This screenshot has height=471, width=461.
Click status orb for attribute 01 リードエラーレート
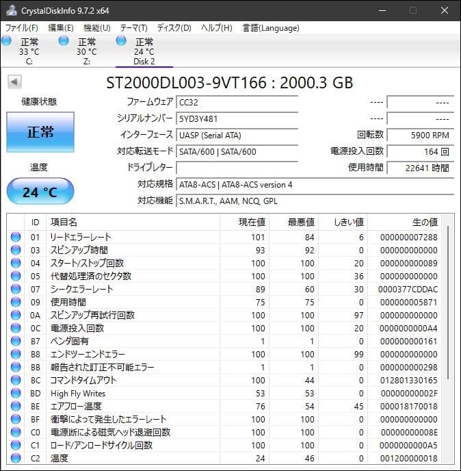(x=16, y=237)
